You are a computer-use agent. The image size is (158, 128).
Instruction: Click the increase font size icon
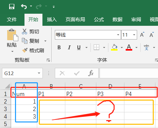click(x=142, y=35)
